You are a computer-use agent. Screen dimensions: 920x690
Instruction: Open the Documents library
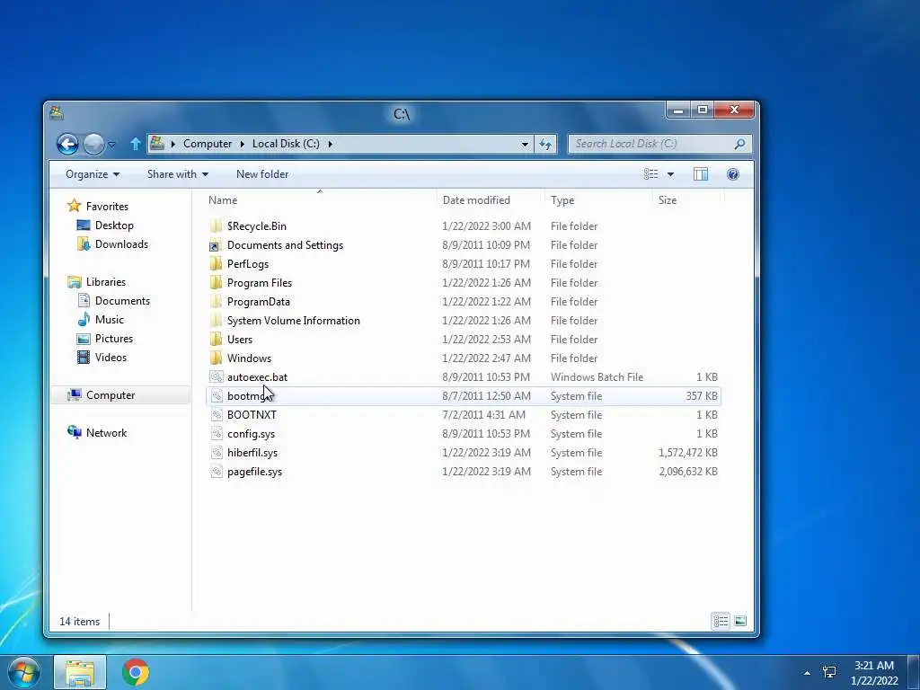122,301
